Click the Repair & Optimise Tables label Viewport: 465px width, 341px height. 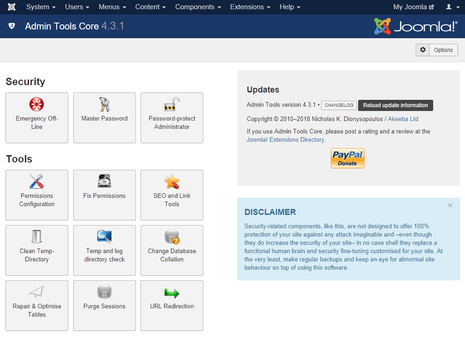(x=37, y=310)
